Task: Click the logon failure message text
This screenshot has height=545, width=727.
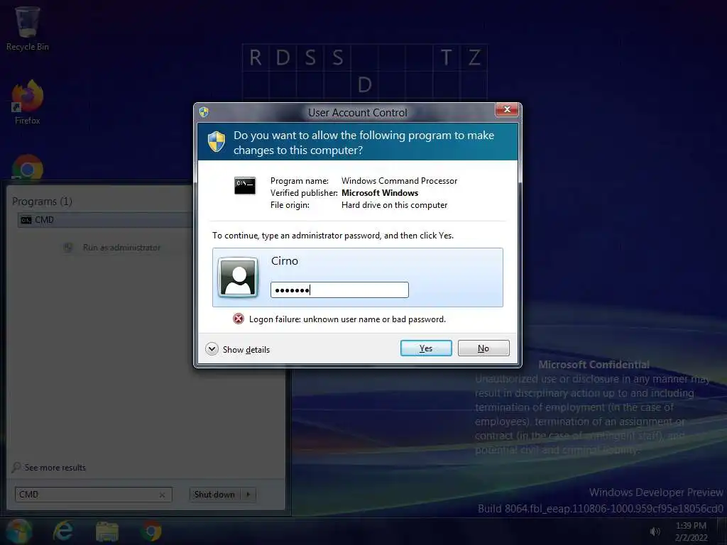Action: coord(347,319)
